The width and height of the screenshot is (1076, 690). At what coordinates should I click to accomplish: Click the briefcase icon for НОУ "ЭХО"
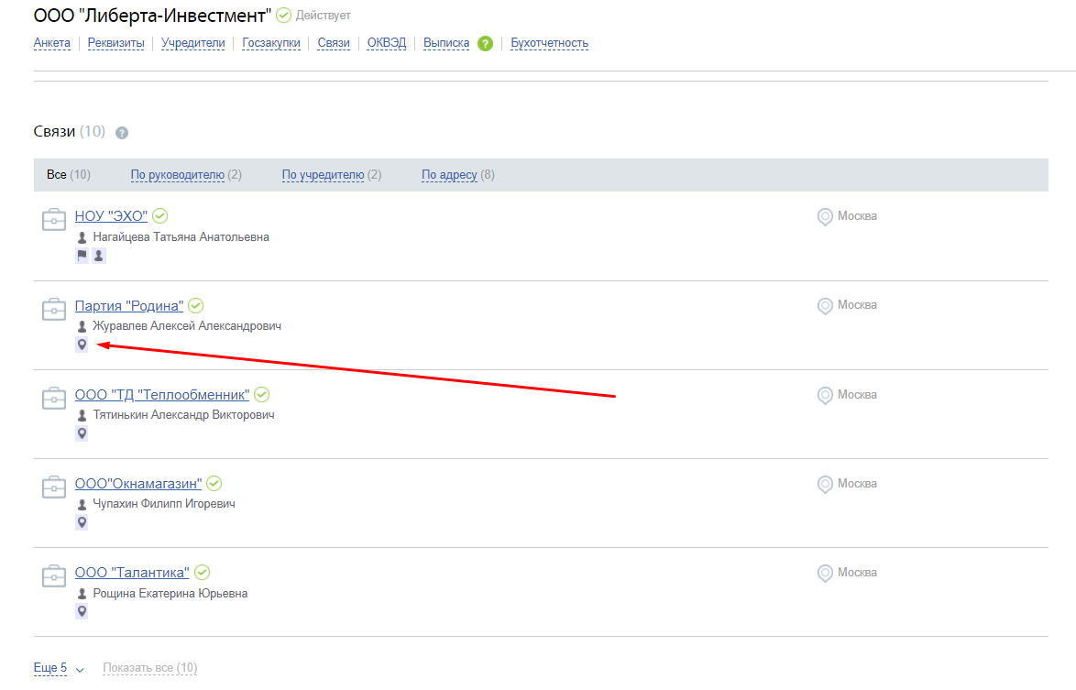click(x=53, y=220)
